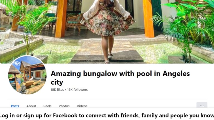The height and width of the screenshot is (120, 214).
Task: Open the cover photo of the garden villa
Action: click(107, 32)
